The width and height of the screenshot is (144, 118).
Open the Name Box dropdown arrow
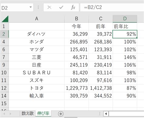[x=31, y=7]
